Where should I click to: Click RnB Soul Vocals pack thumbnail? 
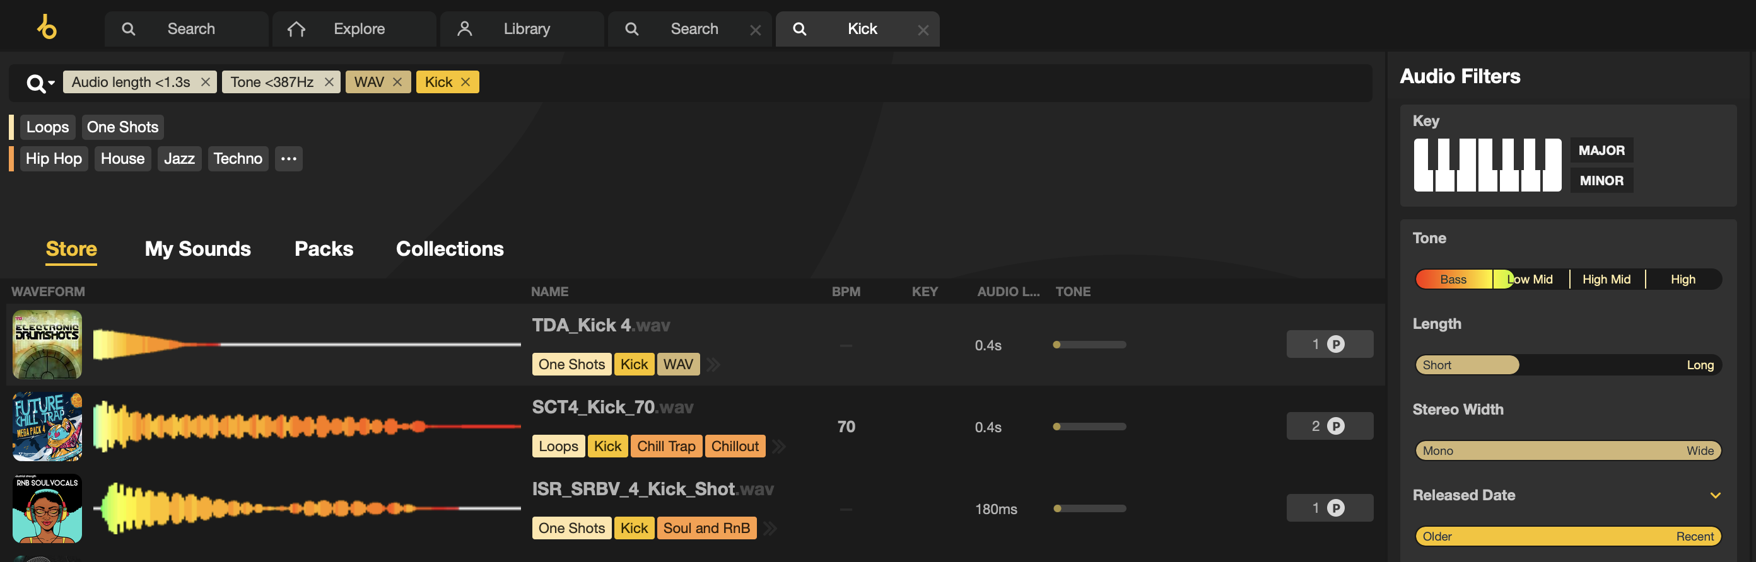(47, 508)
